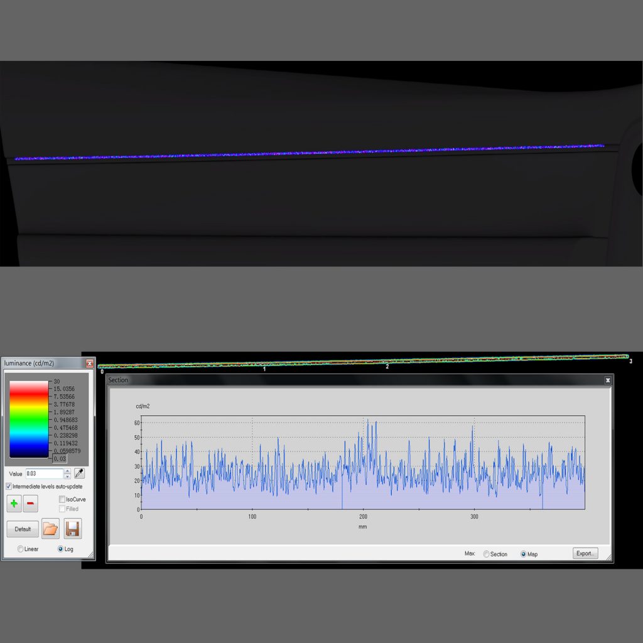Click into the Value input field
This screenshot has width=643, height=643.
pyautogui.click(x=44, y=473)
